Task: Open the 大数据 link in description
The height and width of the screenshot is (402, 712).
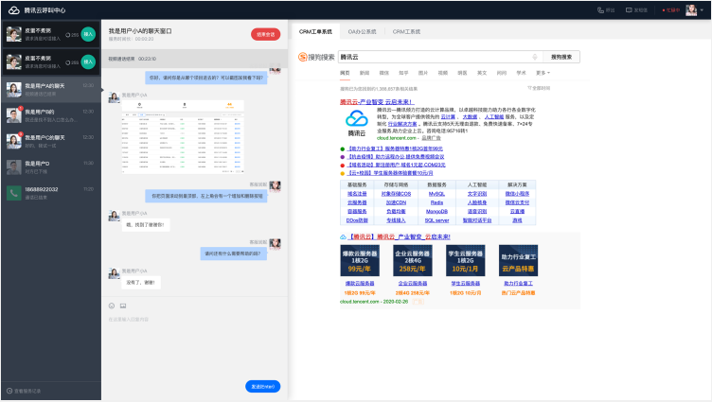Action: (470, 117)
